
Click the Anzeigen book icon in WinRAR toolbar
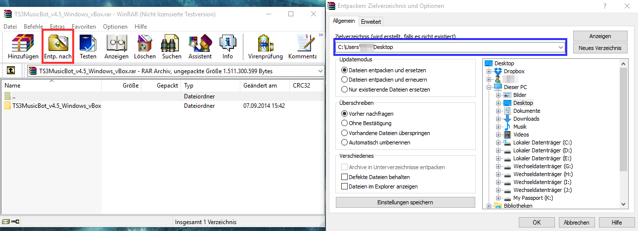click(117, 44)
